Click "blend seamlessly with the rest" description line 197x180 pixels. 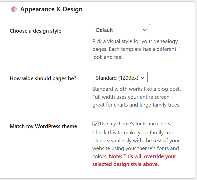click(136, 140)
